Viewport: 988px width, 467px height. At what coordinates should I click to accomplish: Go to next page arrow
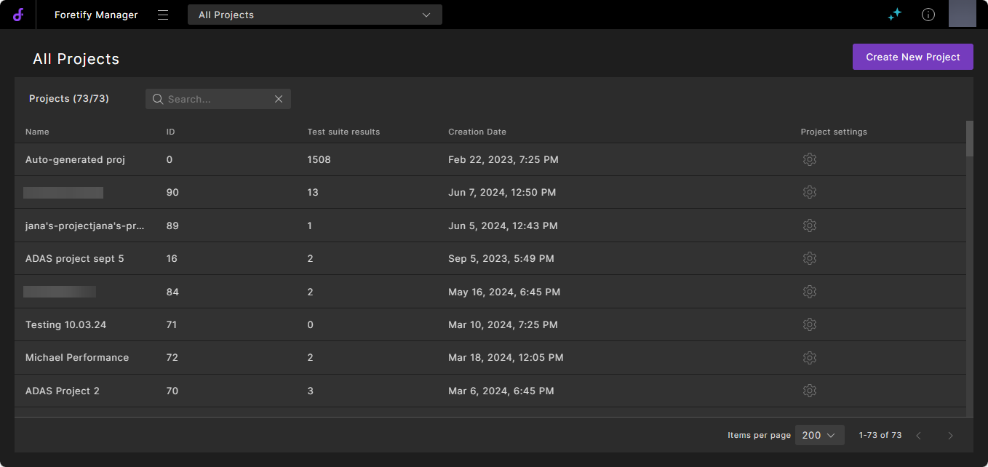950,436
